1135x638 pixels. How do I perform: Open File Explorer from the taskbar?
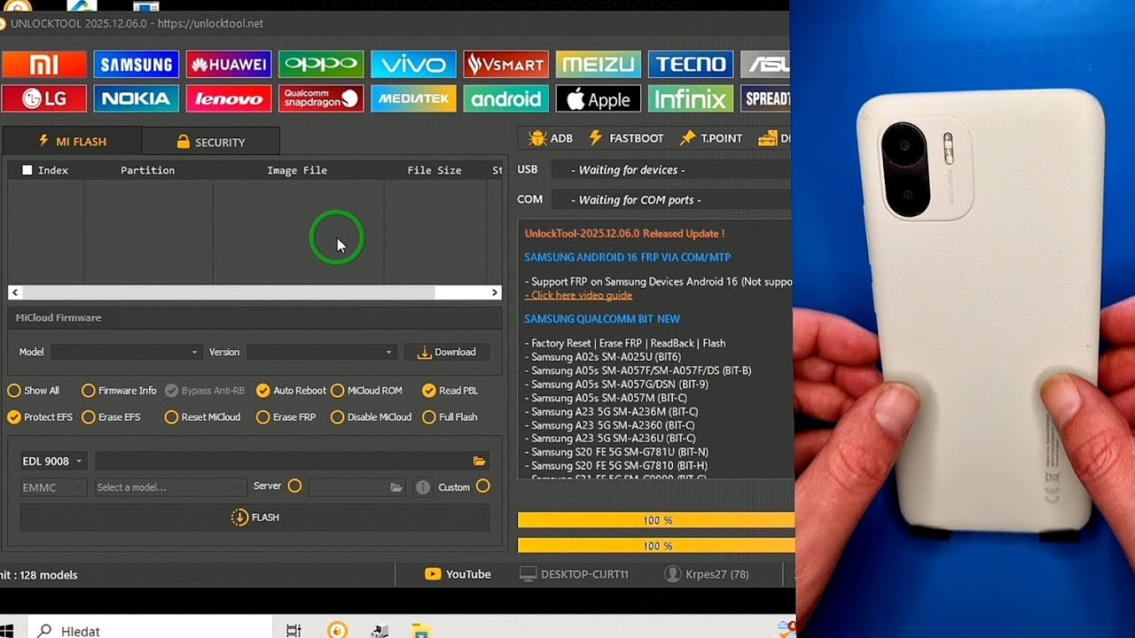coord(421,631)
